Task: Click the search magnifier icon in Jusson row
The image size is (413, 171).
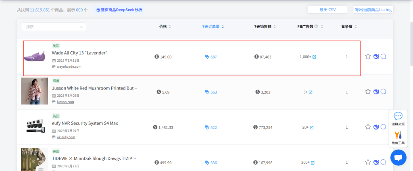Action: [x=384, y=92]
